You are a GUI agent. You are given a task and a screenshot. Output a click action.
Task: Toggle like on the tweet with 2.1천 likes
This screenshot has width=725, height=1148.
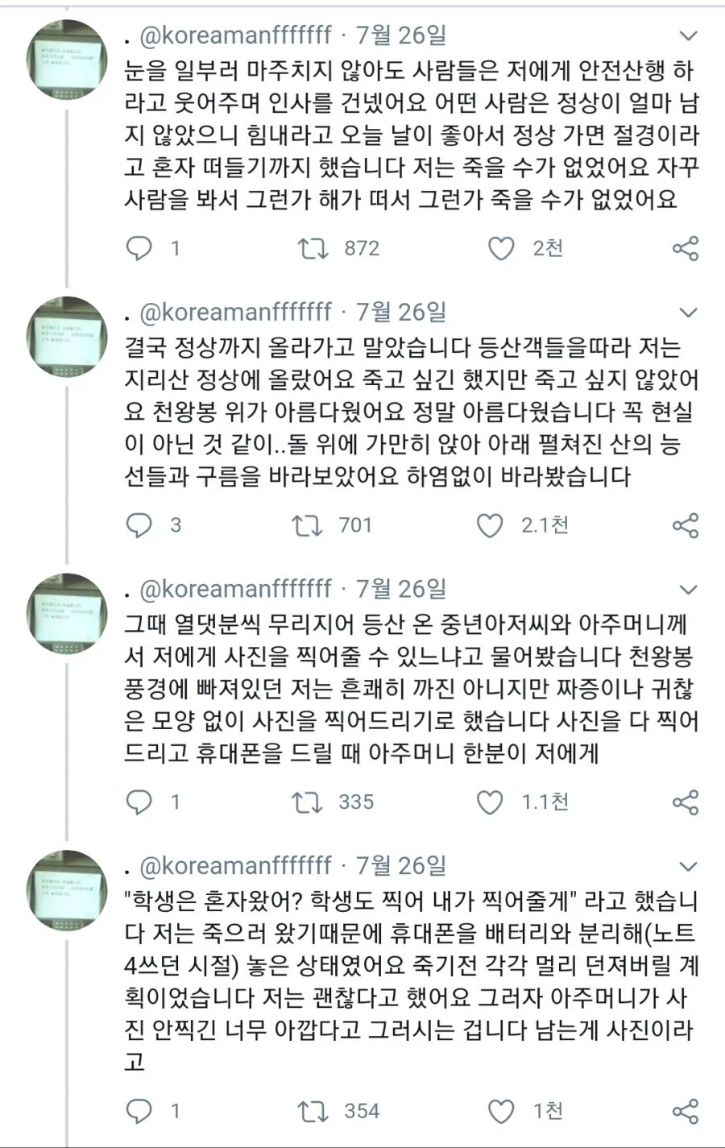coord(501,524)
